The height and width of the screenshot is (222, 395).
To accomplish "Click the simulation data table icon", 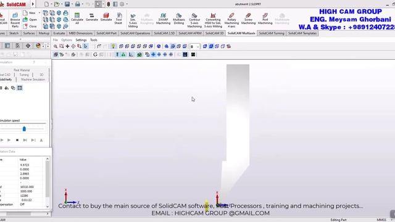I will [x=20, y=88].
